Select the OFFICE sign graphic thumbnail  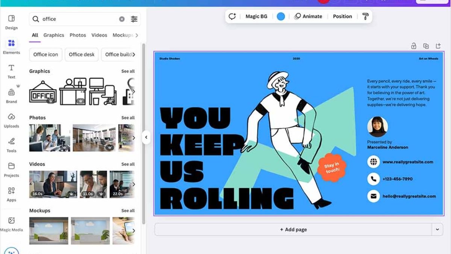click(x=43, y=91)
